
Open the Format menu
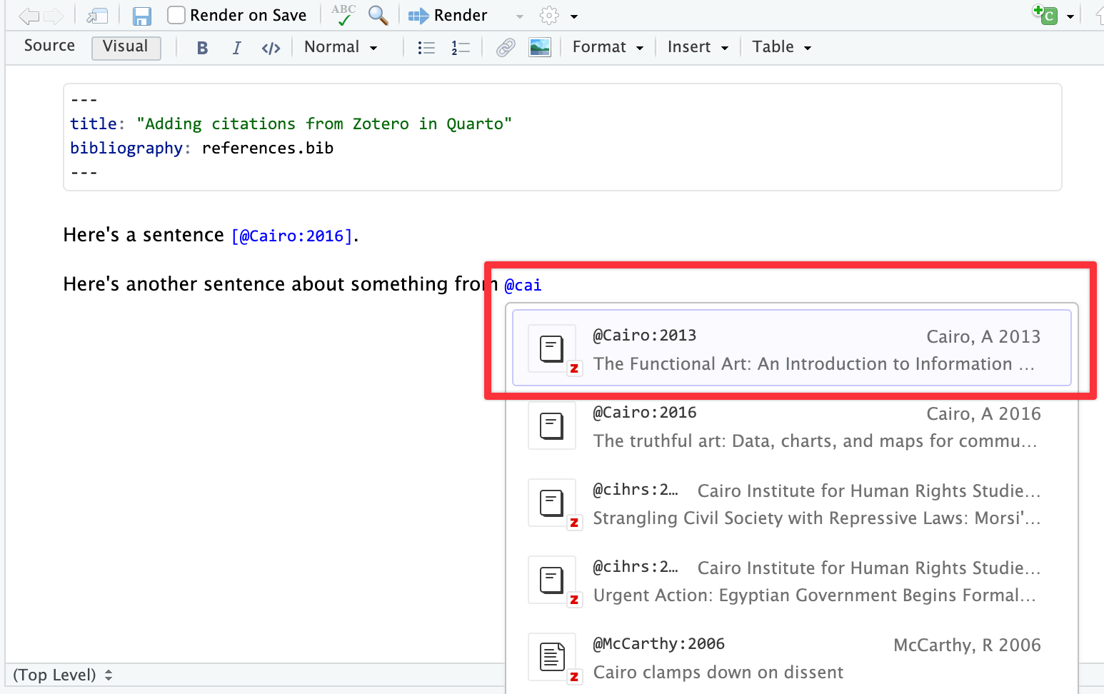pyautogui.click(x=608, y=47)
